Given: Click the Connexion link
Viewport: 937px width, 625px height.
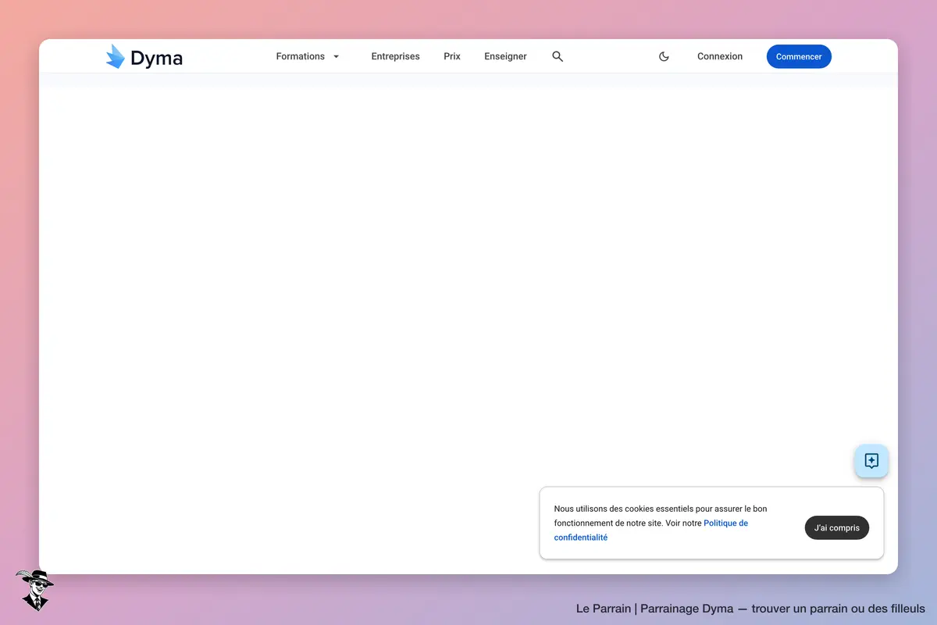Looking at the screenshot, I should [720, 56].
